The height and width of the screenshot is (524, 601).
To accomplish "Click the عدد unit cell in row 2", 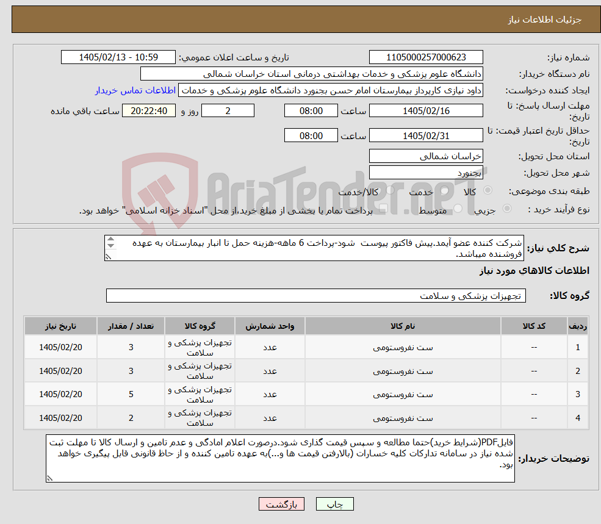I will [x=270, y=371].
